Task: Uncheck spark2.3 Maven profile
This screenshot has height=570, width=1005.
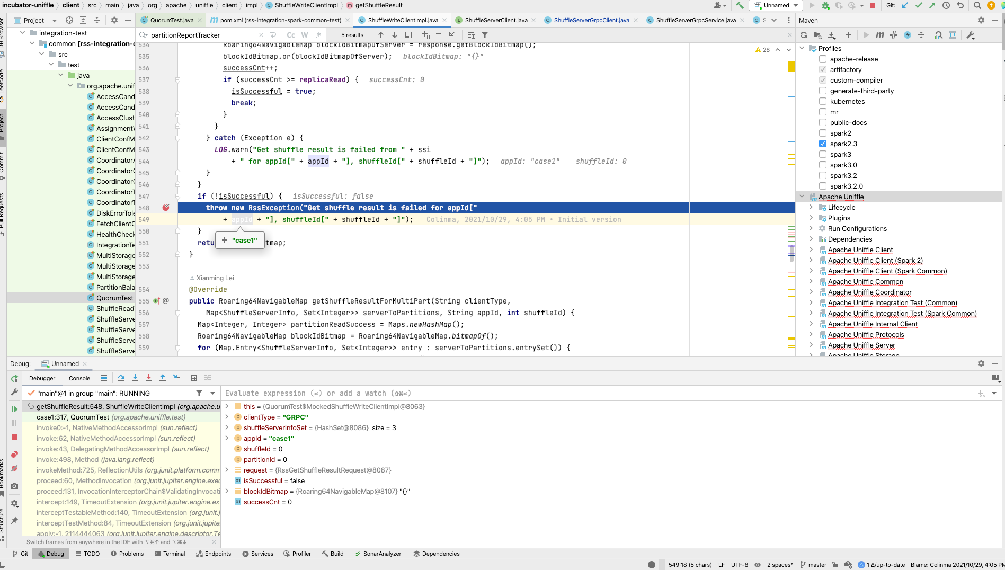Action: [x=823, y=144]
